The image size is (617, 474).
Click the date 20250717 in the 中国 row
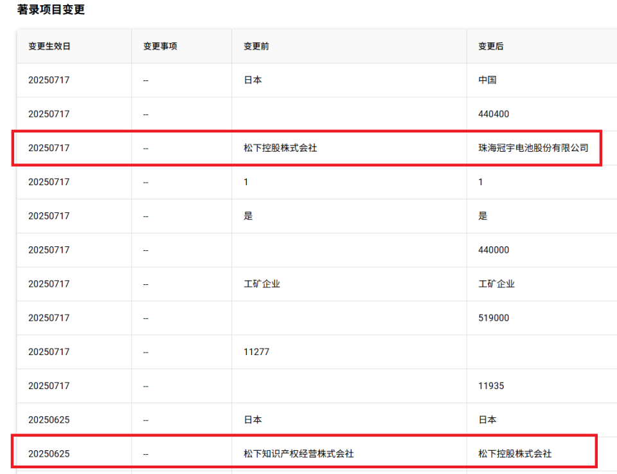[49, 80]
